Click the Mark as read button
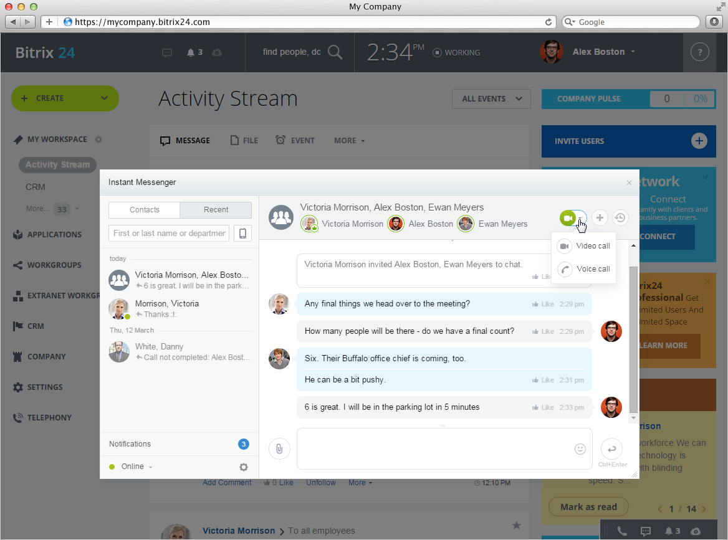 588,507
